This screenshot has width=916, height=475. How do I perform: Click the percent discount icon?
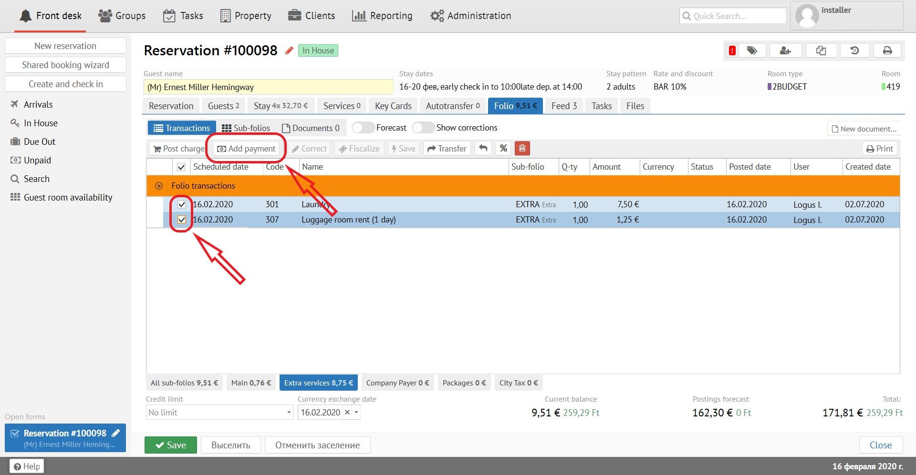[503, 149]
